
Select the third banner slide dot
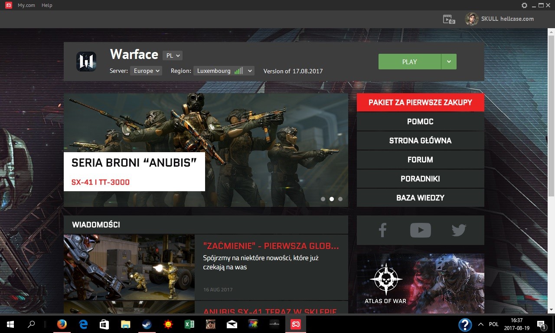[340, 199]
